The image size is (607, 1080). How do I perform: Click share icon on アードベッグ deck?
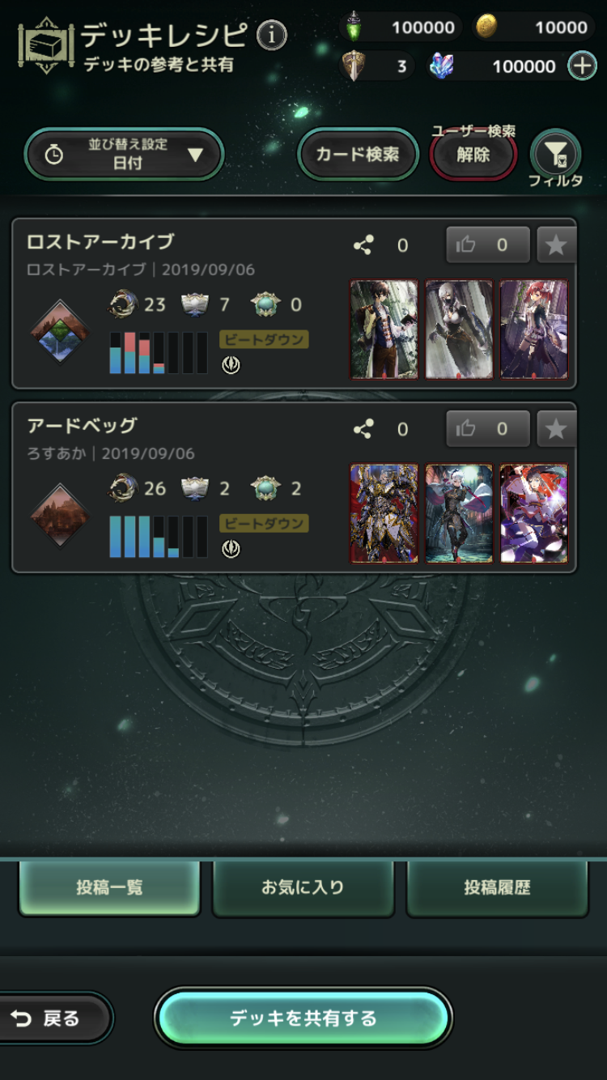pos(363,429)
